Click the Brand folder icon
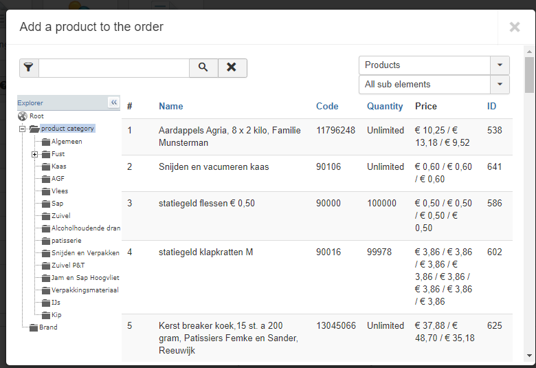The image size is (536, 368). (34, 327)
